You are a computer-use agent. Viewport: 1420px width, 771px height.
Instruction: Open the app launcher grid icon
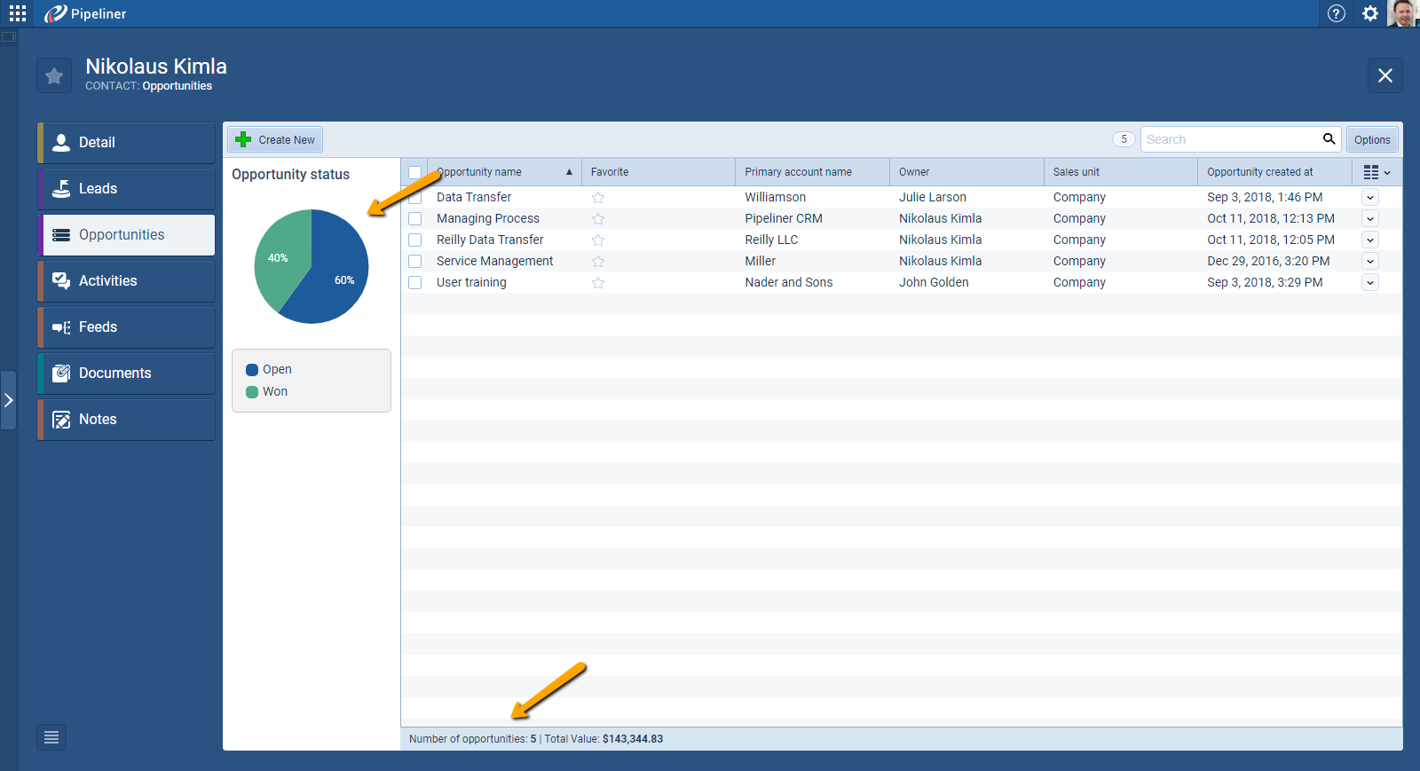pyautogui.click(x=18, y=13)
